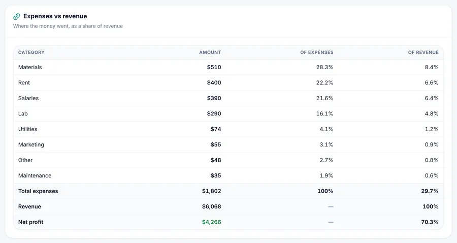The height and width of the screenshot is (243, 457).
Task: Click the OF REVENUE column header
Action: 423,52
